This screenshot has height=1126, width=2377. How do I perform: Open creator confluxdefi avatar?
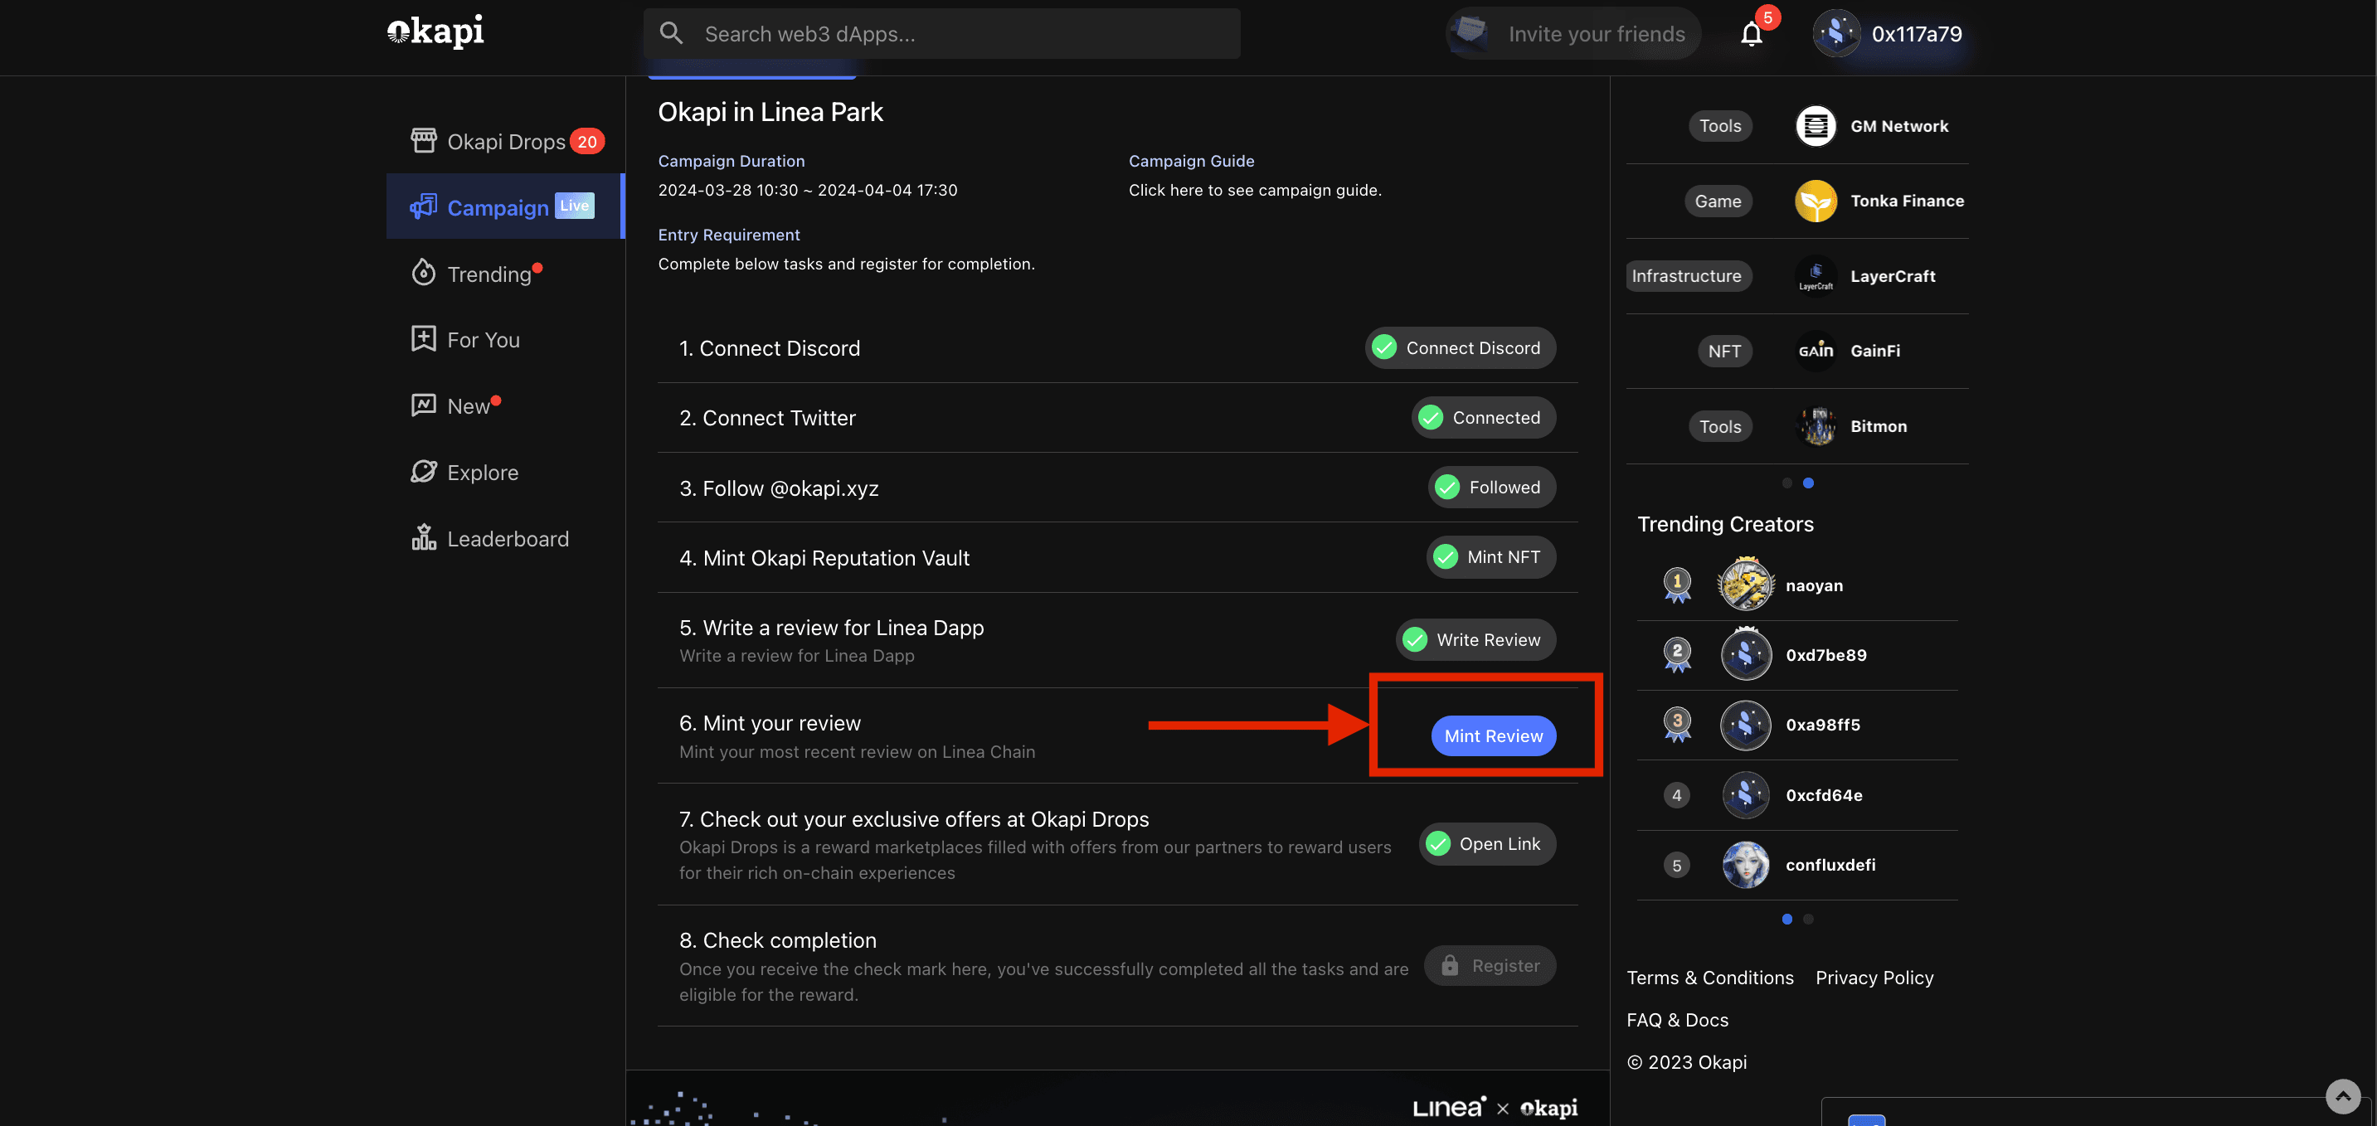(1745, 865)
